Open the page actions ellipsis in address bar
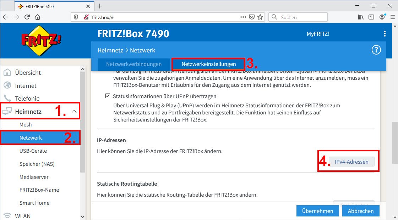The height and width of the screenshot is (220, 398). click(x=243, y=17)
